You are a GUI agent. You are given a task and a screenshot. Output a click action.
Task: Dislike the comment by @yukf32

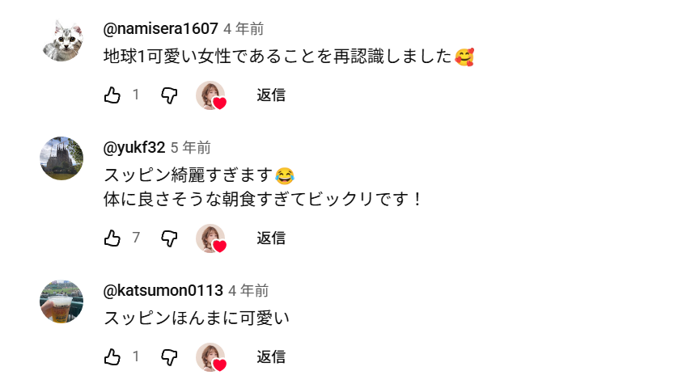[169, 238]
